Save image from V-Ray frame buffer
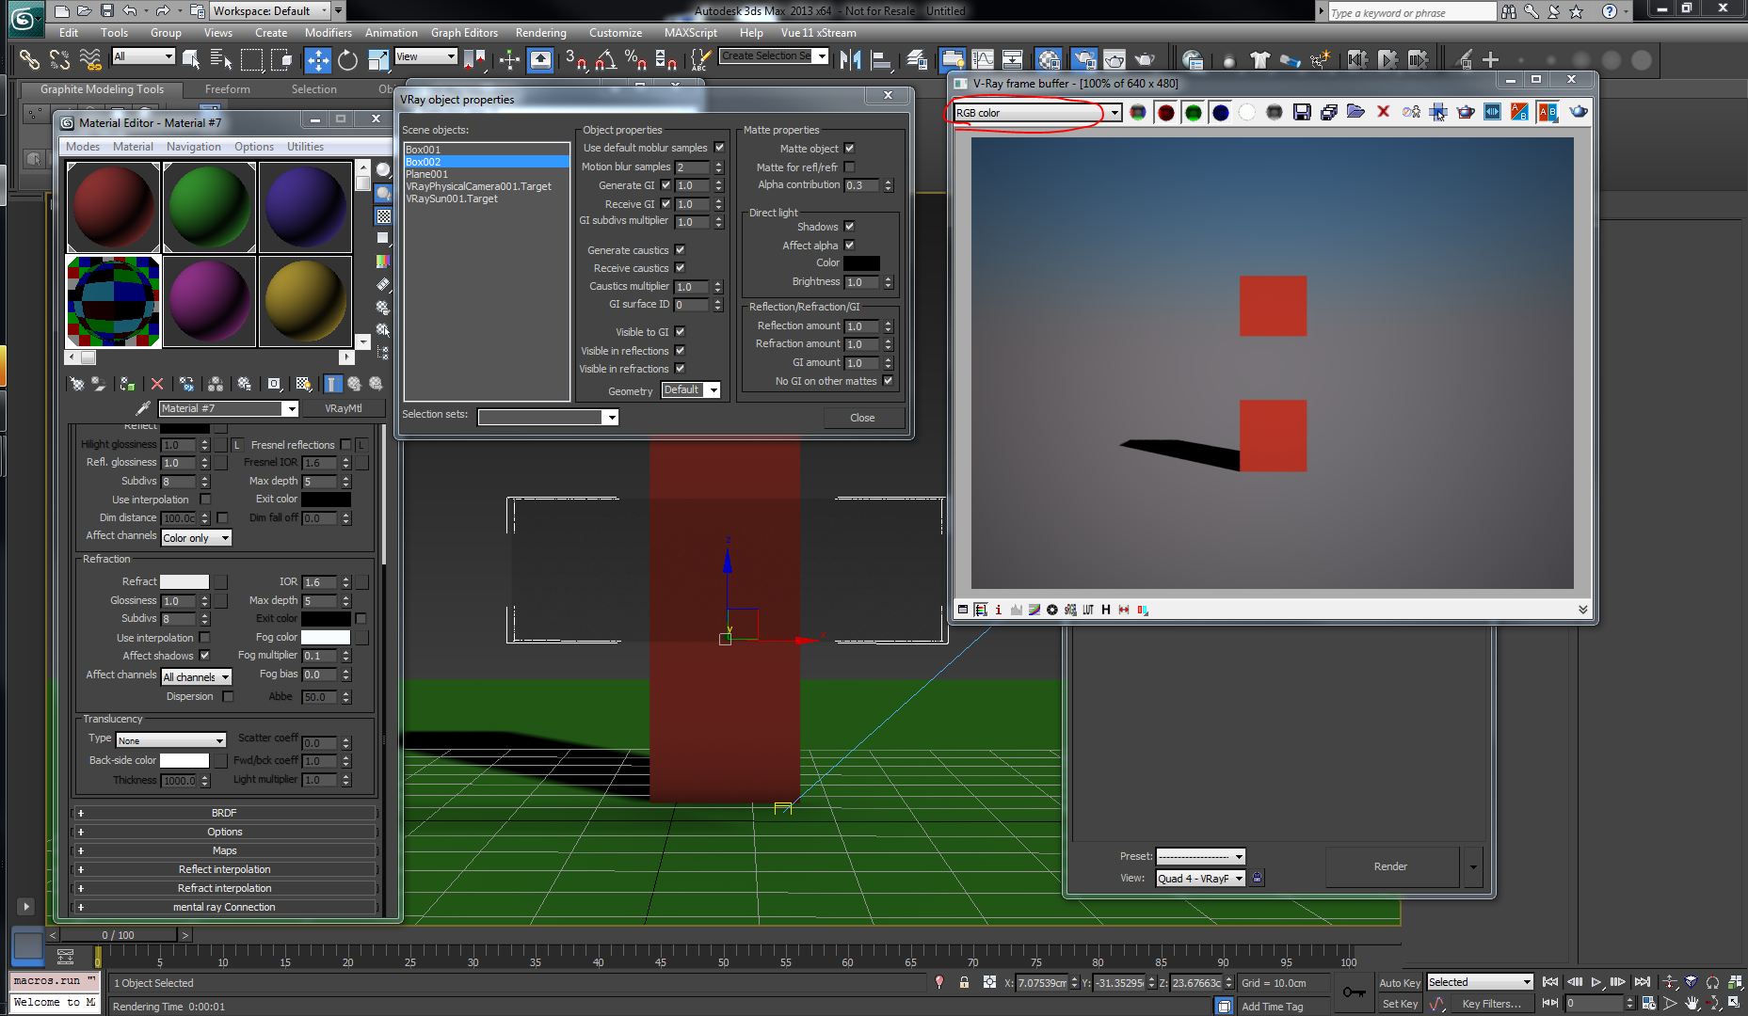 (1302, 112)
